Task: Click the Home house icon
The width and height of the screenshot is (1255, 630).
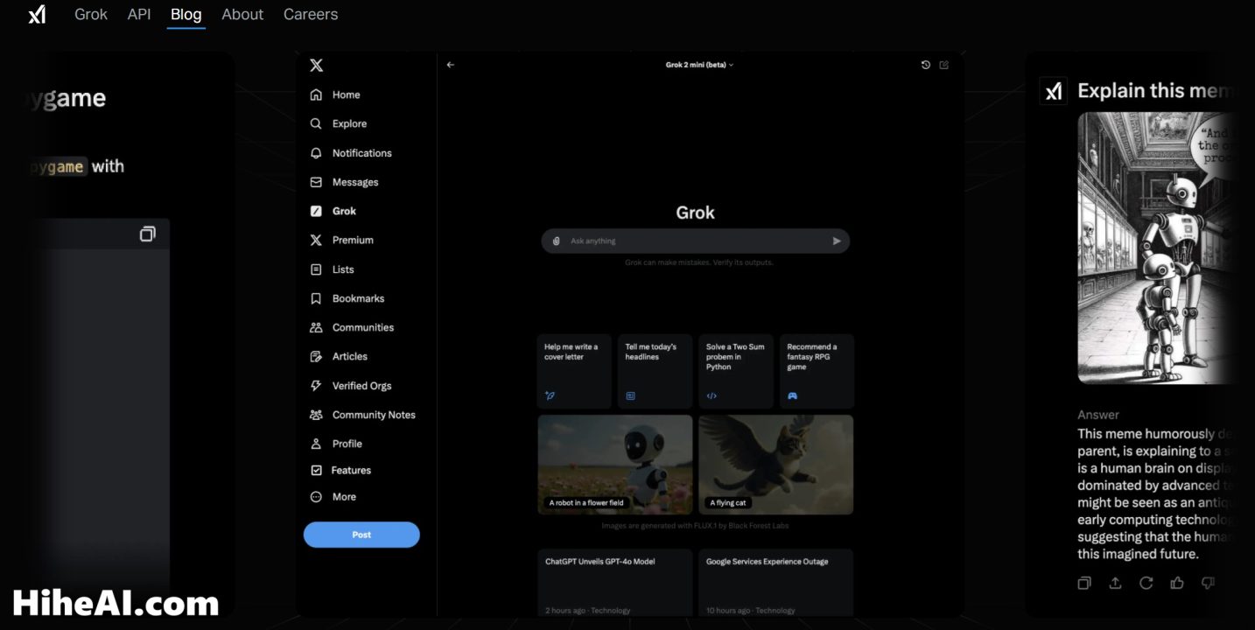Action: pyautogui.click(x=316, y=94)
